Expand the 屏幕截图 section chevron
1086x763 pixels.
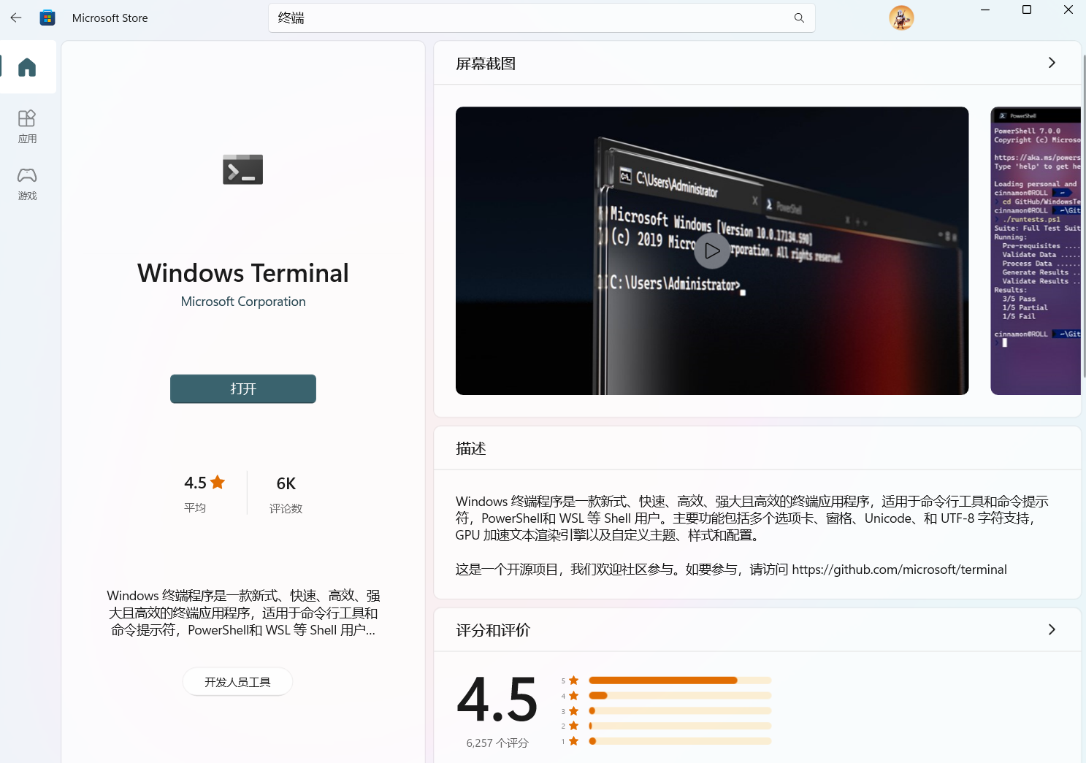click(x=1052, y=63)
